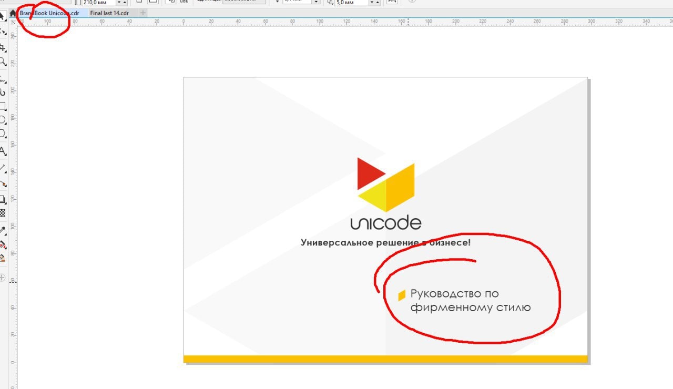Click red triangle in the logo
Image resolution: width=673 pixels, height=389 pixels.
(368, 173)
